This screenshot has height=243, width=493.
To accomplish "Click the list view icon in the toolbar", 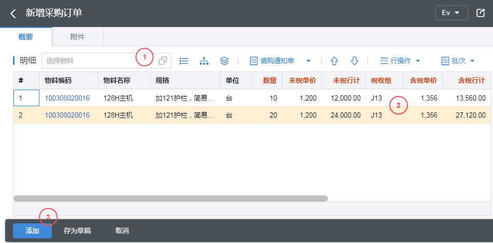I will point(184,61).
